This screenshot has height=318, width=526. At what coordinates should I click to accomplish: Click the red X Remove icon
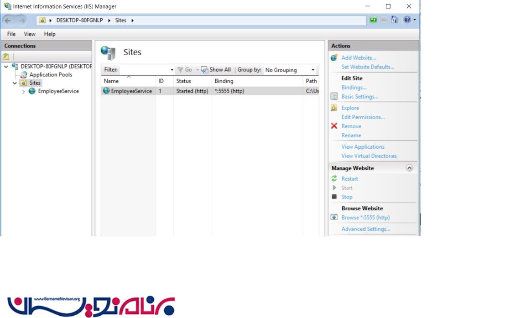334,126
